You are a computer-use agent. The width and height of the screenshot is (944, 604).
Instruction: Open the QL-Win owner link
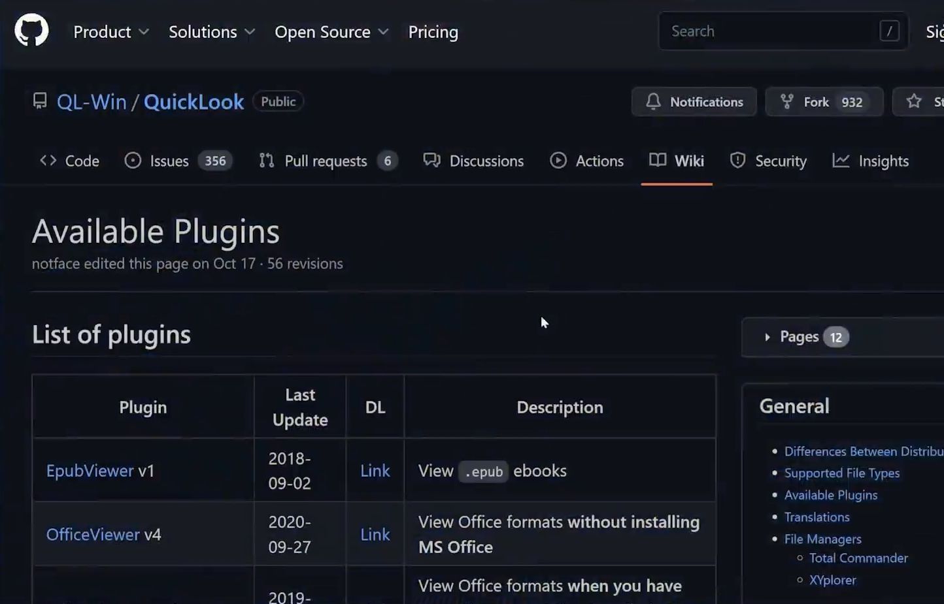(x=92, y=102)
